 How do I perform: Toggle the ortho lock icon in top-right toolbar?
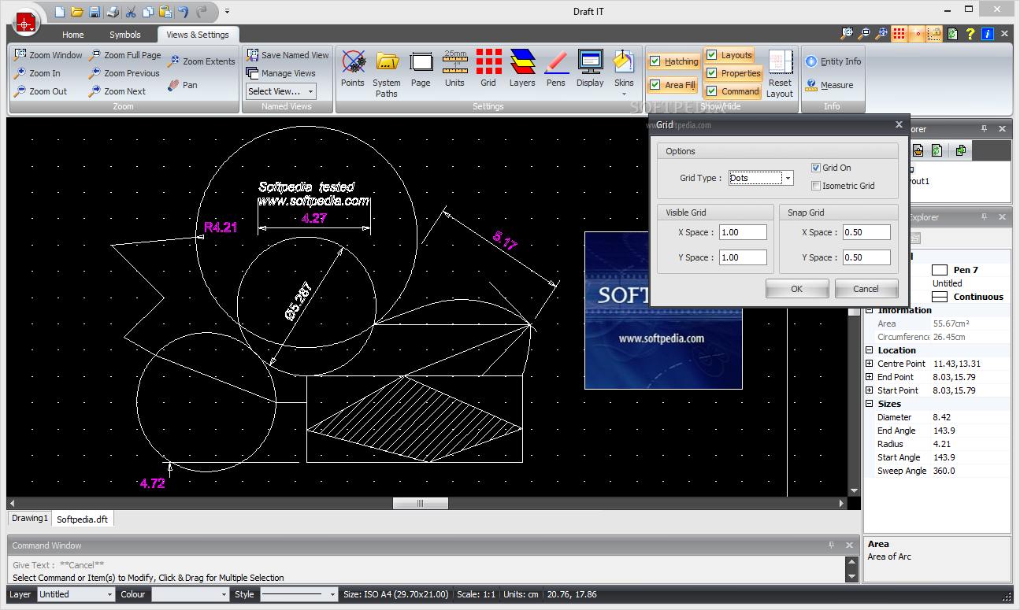(x=934, y=34)
